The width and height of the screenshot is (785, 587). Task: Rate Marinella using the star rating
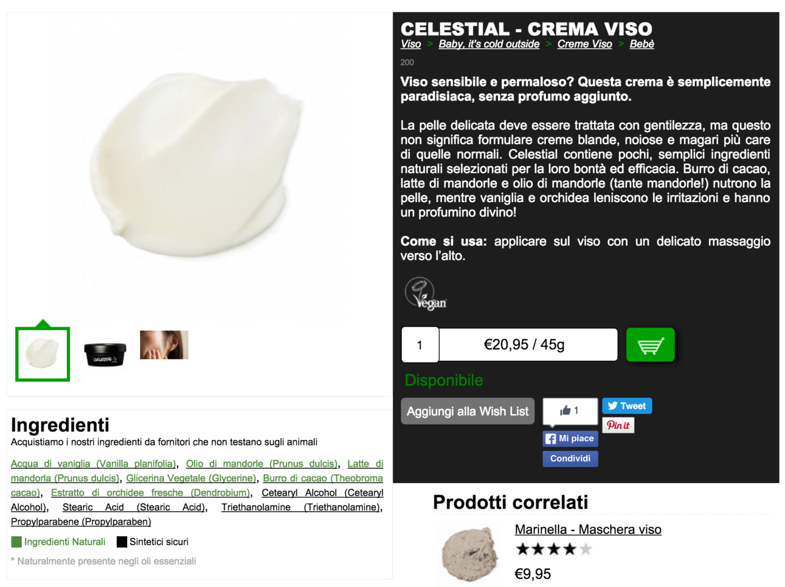pos(553,549)
